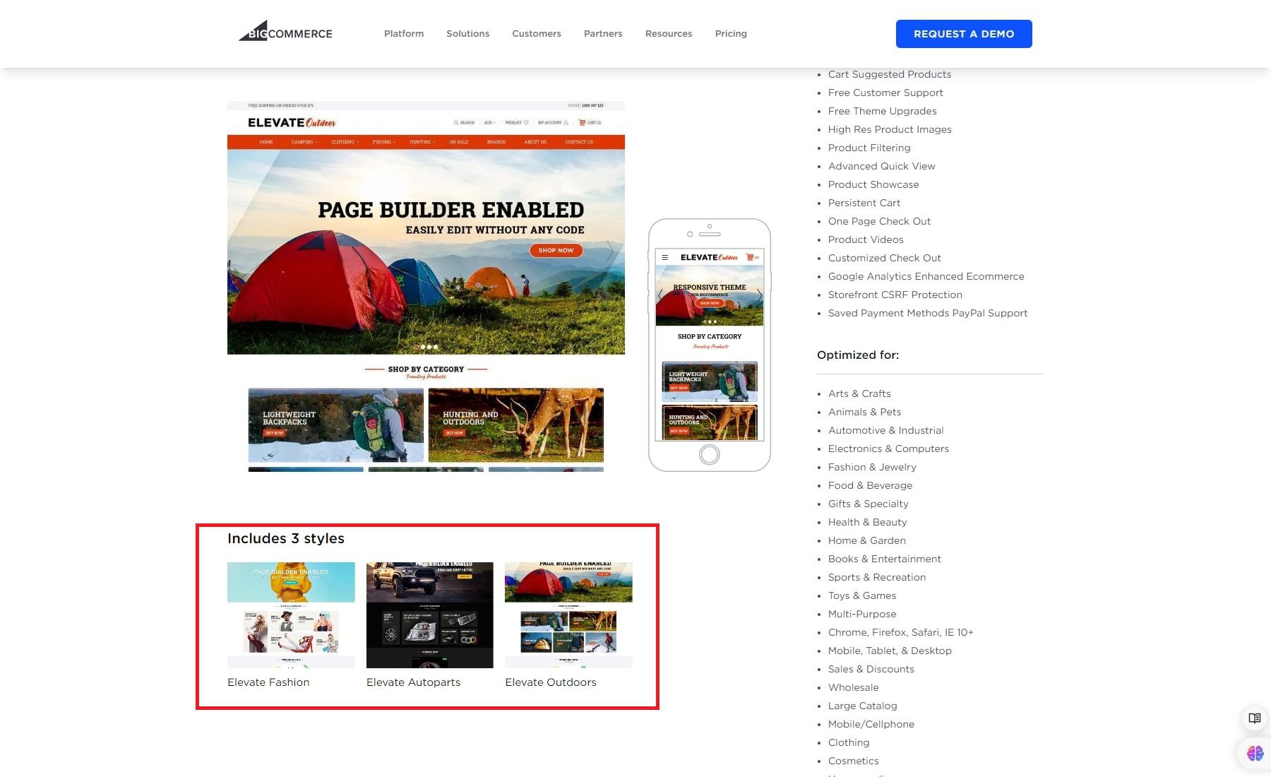
Task: Click the search magnifier icon in the Elevate header
Action: (x=456, y=122)
